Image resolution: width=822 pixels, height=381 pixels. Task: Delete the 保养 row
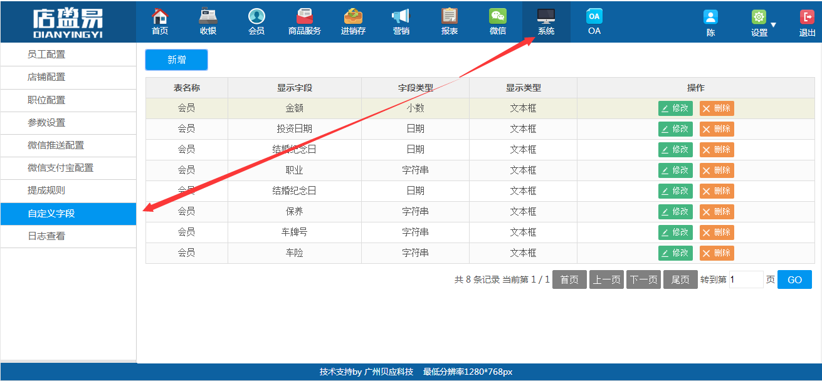(x=717, y=212)
